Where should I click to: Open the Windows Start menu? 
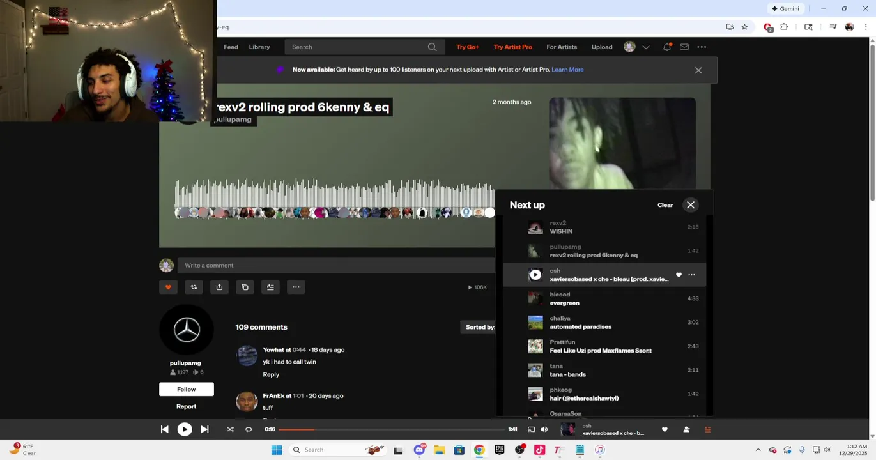pyautogui.click(x=277, y=450)
